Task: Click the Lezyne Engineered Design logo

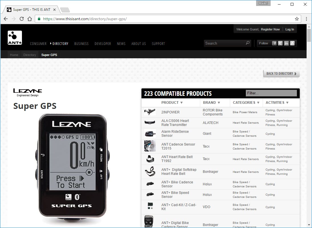Action: coord(28,92)
